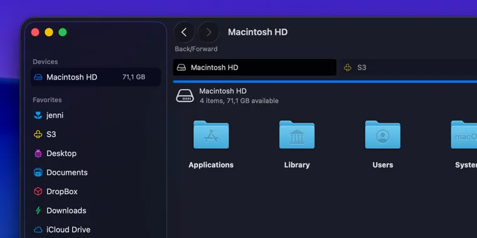
Task: Click the Applications folder name label
Action: pyautogui.click(x=211, y=165)
